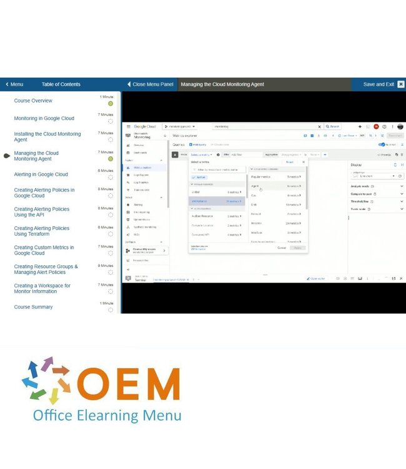The width and height of the screenshot is (406, 469).
Task: Click Close Menu Panel
Action: click(x=151, y=84)
